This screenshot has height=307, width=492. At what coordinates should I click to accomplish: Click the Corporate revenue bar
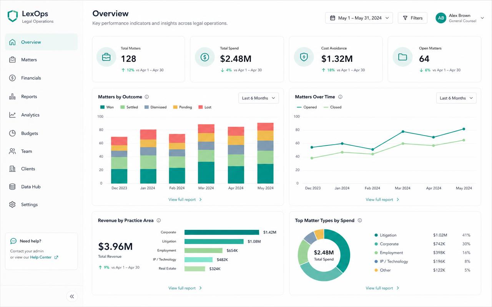222,233
